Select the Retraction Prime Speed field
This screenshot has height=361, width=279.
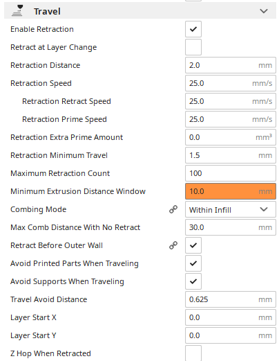coord(231,119)
